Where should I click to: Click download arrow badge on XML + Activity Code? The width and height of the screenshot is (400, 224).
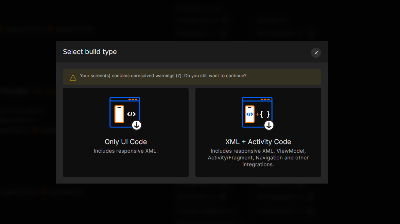[269, 125]
